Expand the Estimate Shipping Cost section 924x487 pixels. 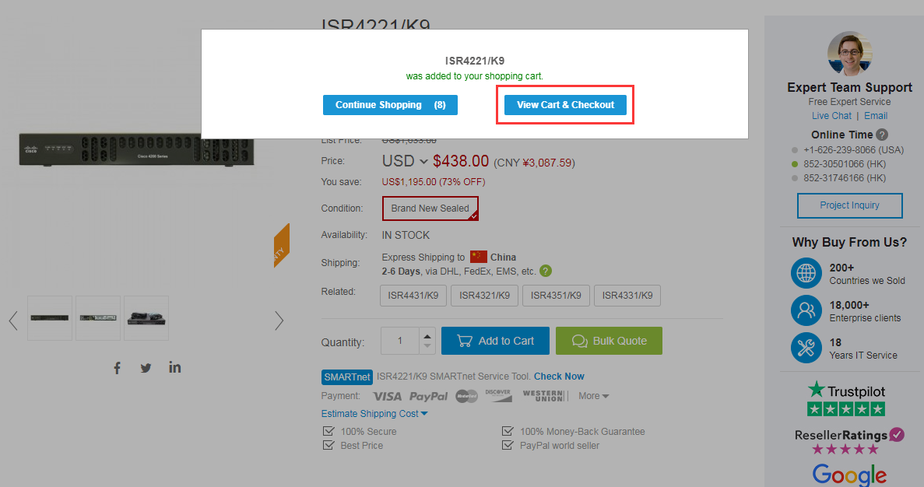point(374,413)
